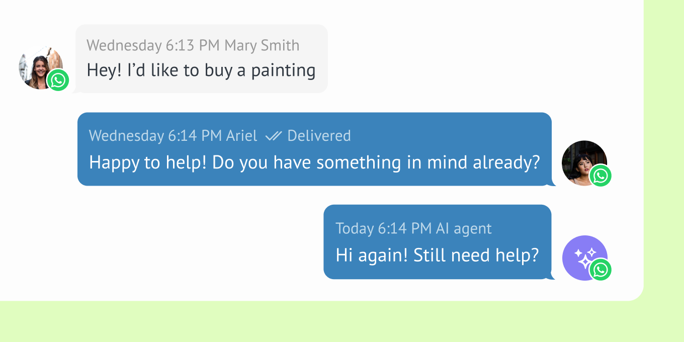Click the "I'd like to buy a painting" message
684x342 pixels.
pyautogui.click(x=201, y=70)
